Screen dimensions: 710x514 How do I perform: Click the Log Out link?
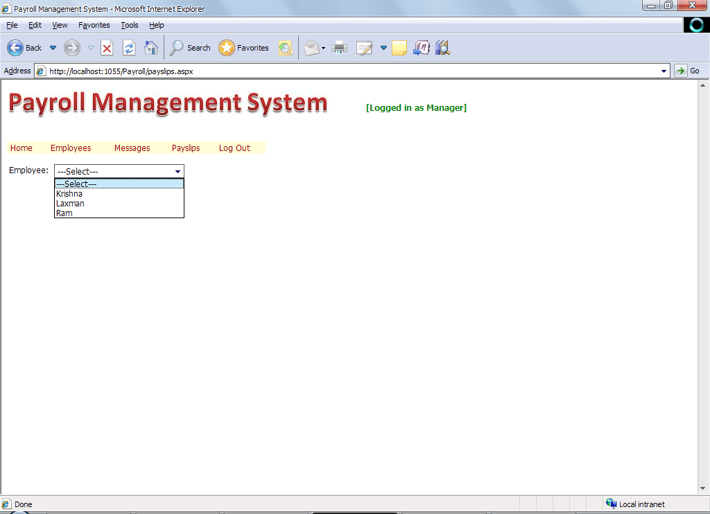point(234,148)
